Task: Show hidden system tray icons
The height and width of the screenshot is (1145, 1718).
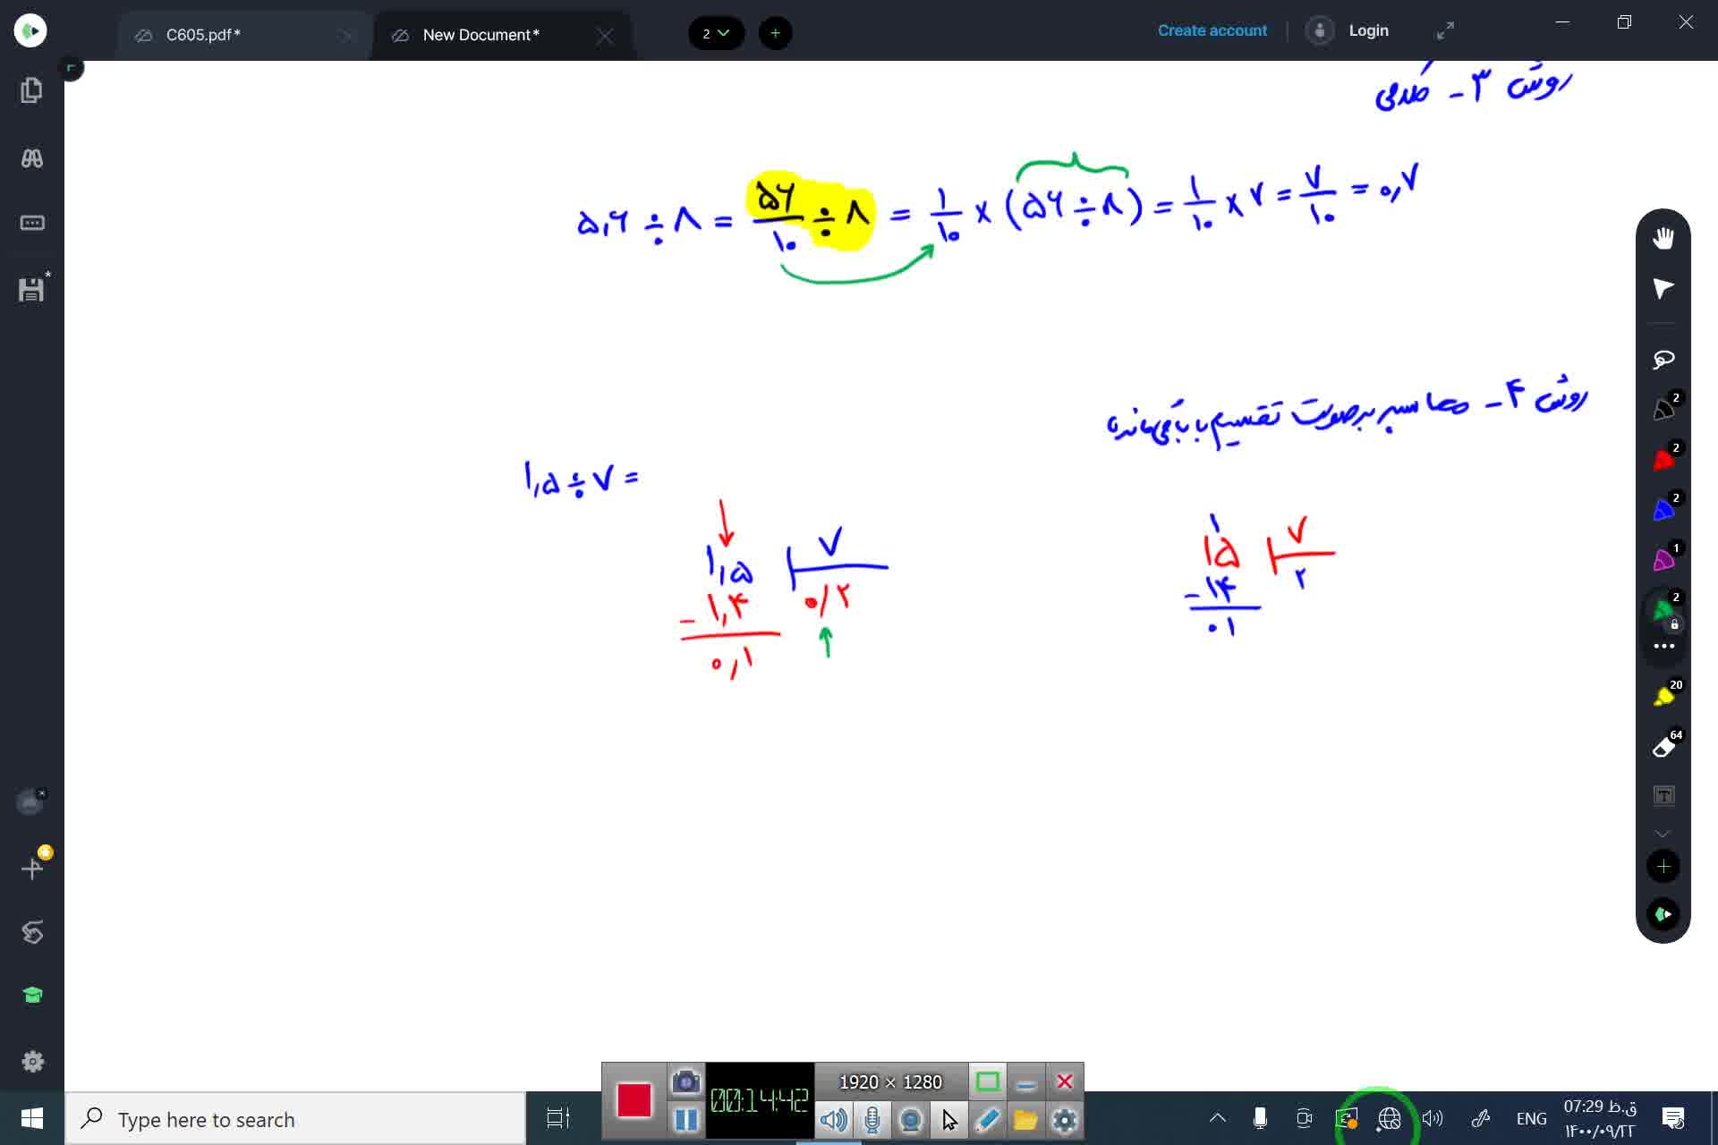Action: coord(1218,1117)
